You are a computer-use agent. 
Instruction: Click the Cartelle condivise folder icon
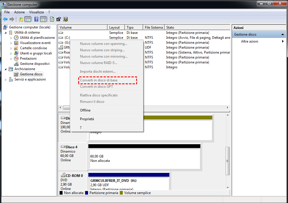coord(16,48)
